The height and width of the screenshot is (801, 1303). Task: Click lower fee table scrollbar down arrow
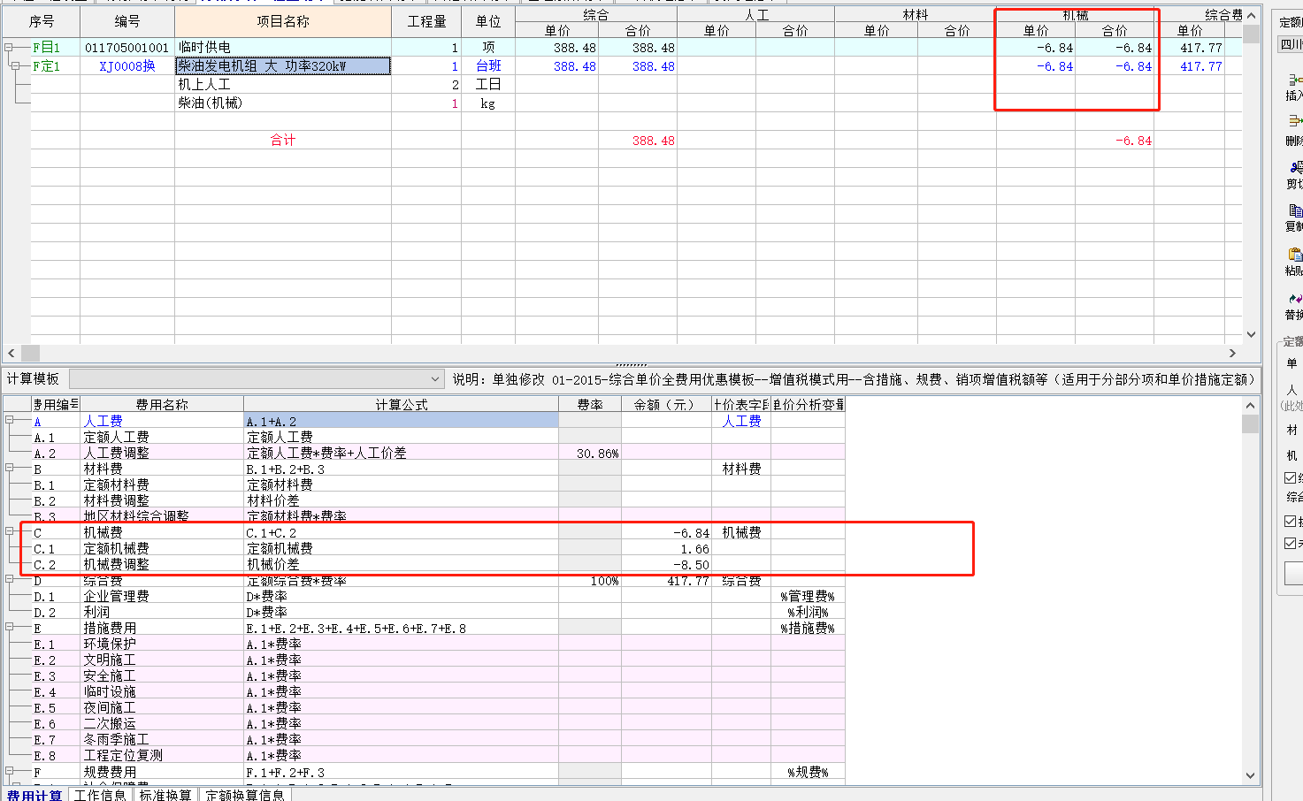pyautogui.click(x=1250, y=775)
